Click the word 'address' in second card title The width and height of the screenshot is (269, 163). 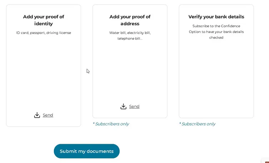pos(130,24)
